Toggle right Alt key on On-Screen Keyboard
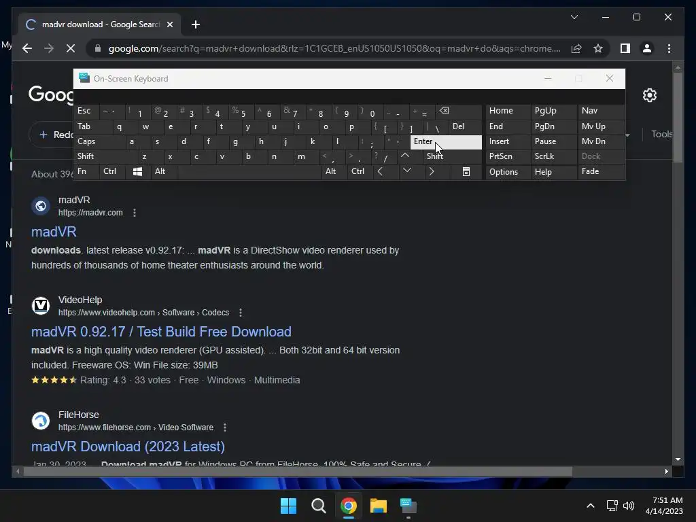Viewport: 696px width, 522px height. click(x=333, y=172)
